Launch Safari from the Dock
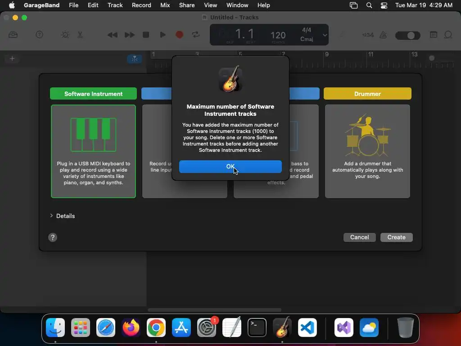This screenshot has height=346, width=461. [106, 328]
